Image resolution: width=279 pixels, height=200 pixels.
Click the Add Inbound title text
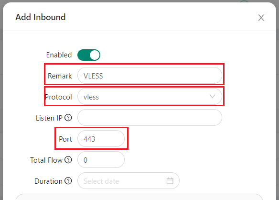41,17
